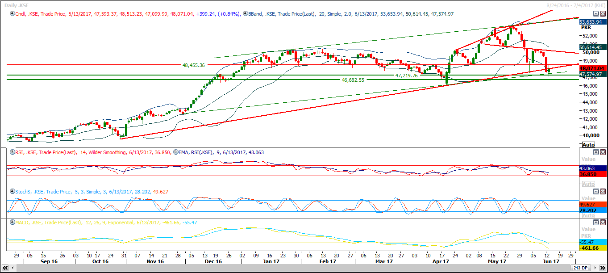The height and width of the screenshot is (273, 608).
Task: Toggle Auto scale in the StochS panel
Action: coord(588,215)
